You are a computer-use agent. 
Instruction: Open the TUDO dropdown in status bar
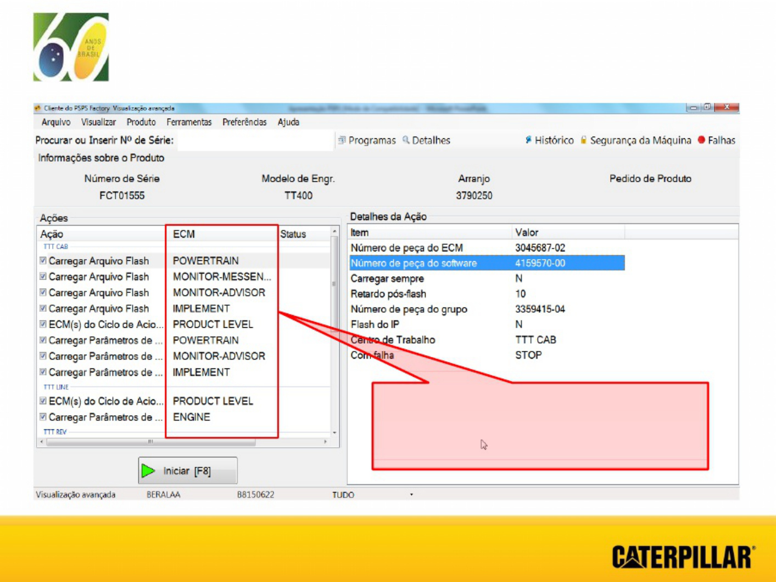click(411, 495)
